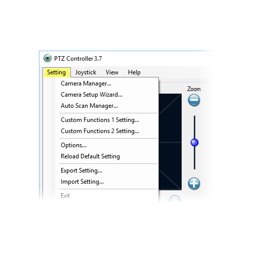Click the zoom out minus icon
The height and width of the screenshot is (253, 253).
194,100
